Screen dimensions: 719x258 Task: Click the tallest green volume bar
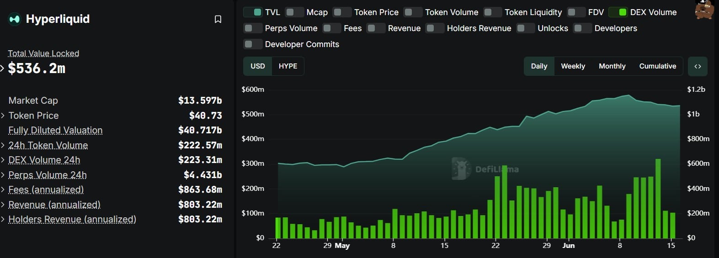[658, 199]
